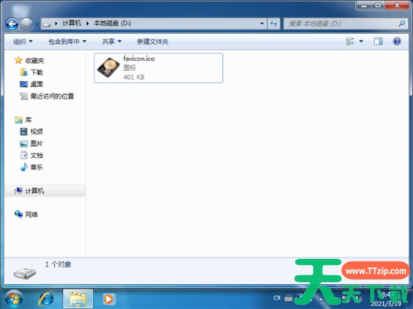413x309 pixels.
Task: Expand the address bar history dropdown
Action: (x=262, y=23)
